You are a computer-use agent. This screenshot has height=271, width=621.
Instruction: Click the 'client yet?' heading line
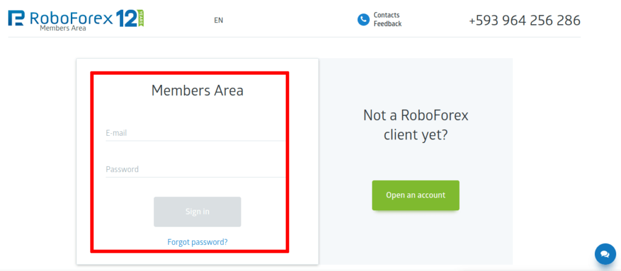tap(415, 135)
